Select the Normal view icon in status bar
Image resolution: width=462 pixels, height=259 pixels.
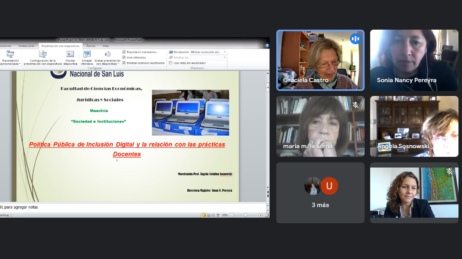pyautogui.click(x=204, y=215)
